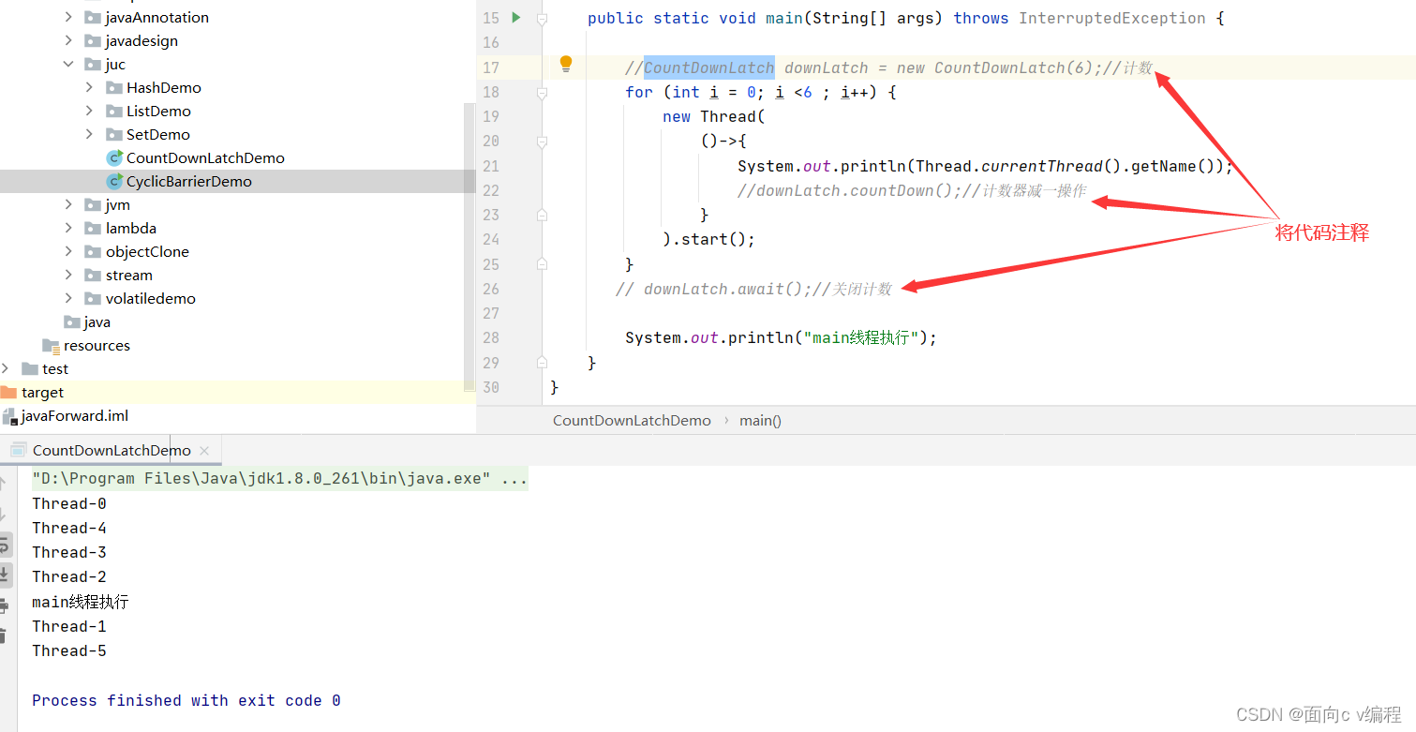Click the HashDemo folder icon
The height and width of the screenshot is (732, 1416).
click(114, 87)
